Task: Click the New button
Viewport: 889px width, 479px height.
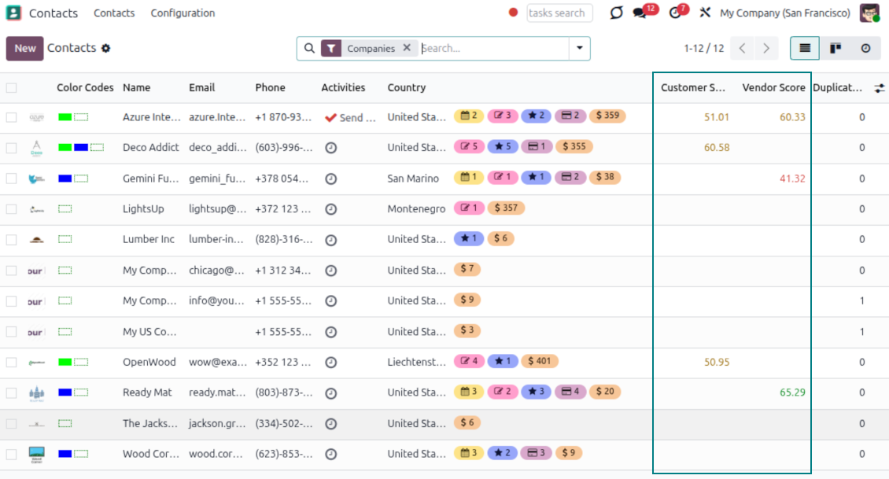Action: 25,48
